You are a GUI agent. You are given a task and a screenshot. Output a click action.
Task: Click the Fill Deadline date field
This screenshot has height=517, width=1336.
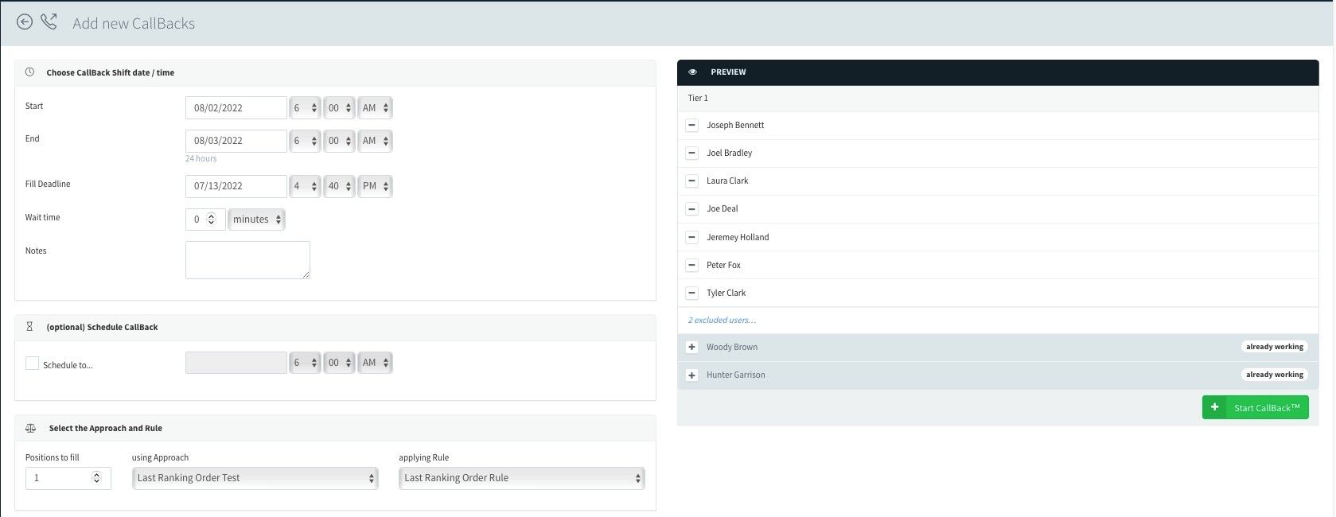point(236,186)
